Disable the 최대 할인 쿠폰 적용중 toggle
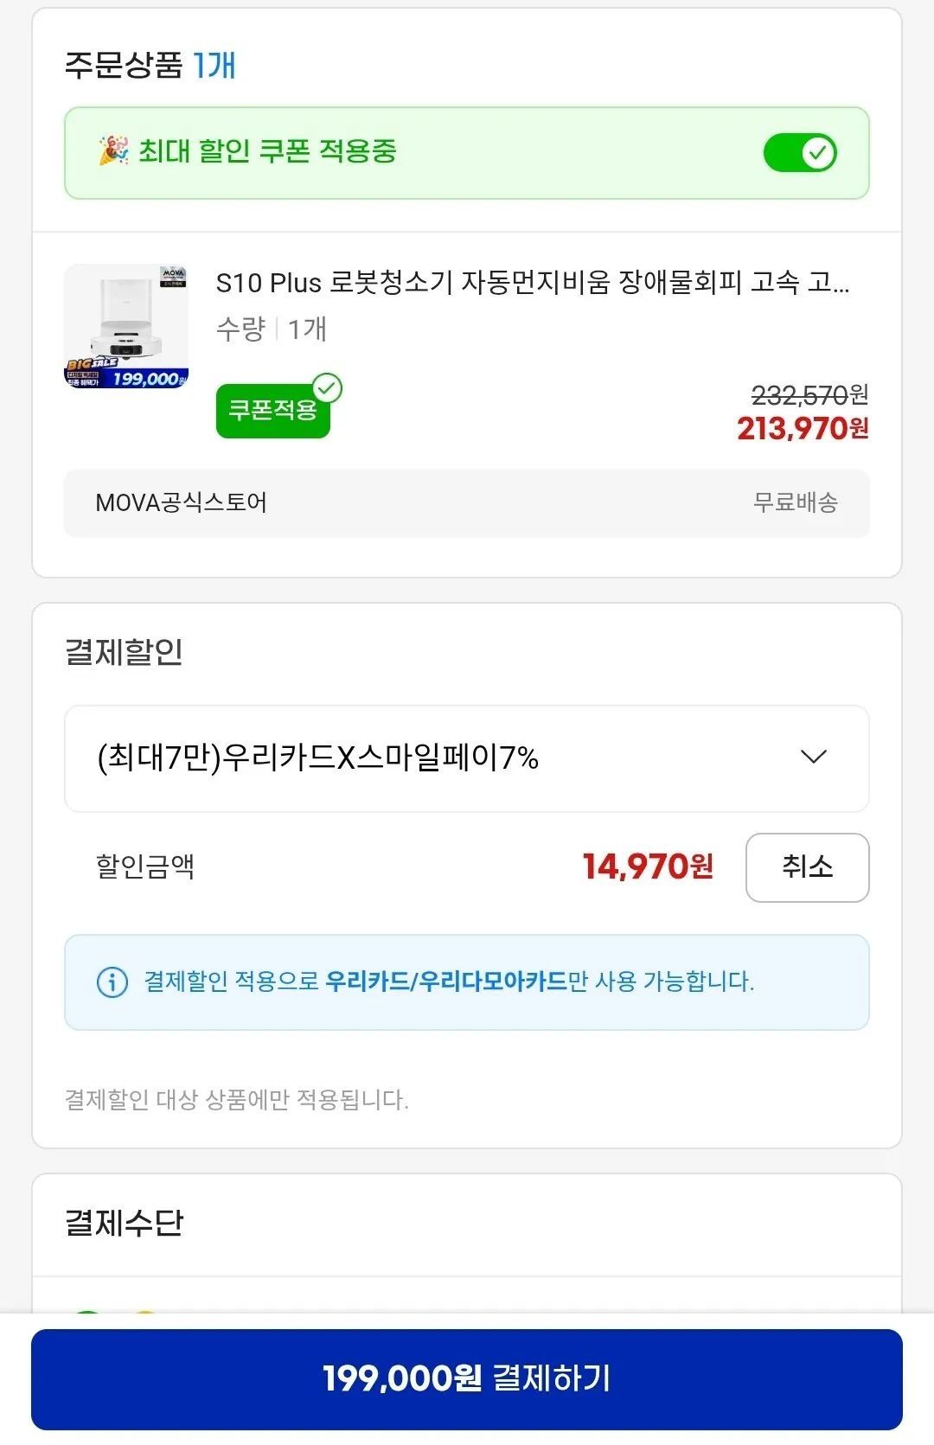 802,152
